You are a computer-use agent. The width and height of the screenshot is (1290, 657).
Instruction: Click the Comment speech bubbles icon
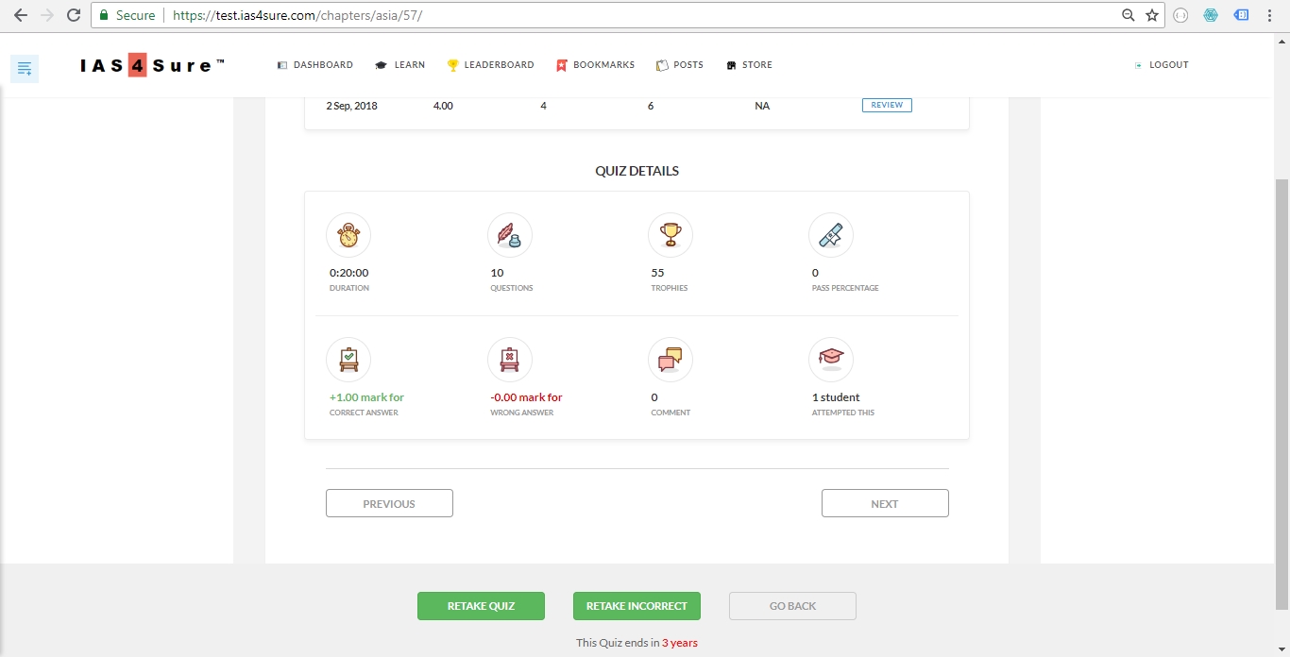(670, 360)
